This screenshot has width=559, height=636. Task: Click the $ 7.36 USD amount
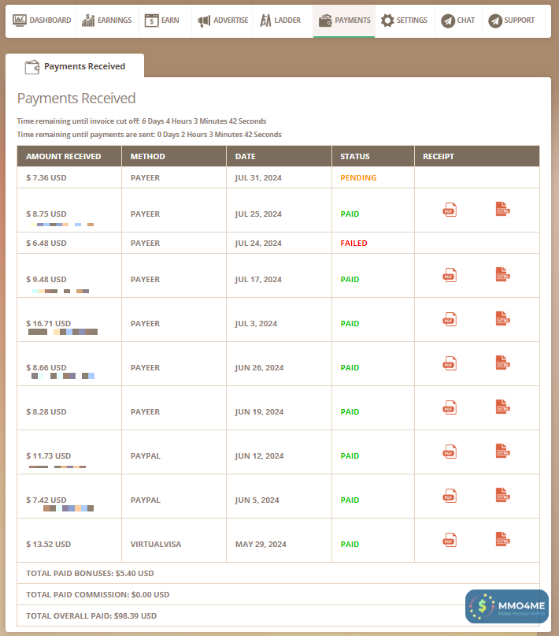pos(46,177)
